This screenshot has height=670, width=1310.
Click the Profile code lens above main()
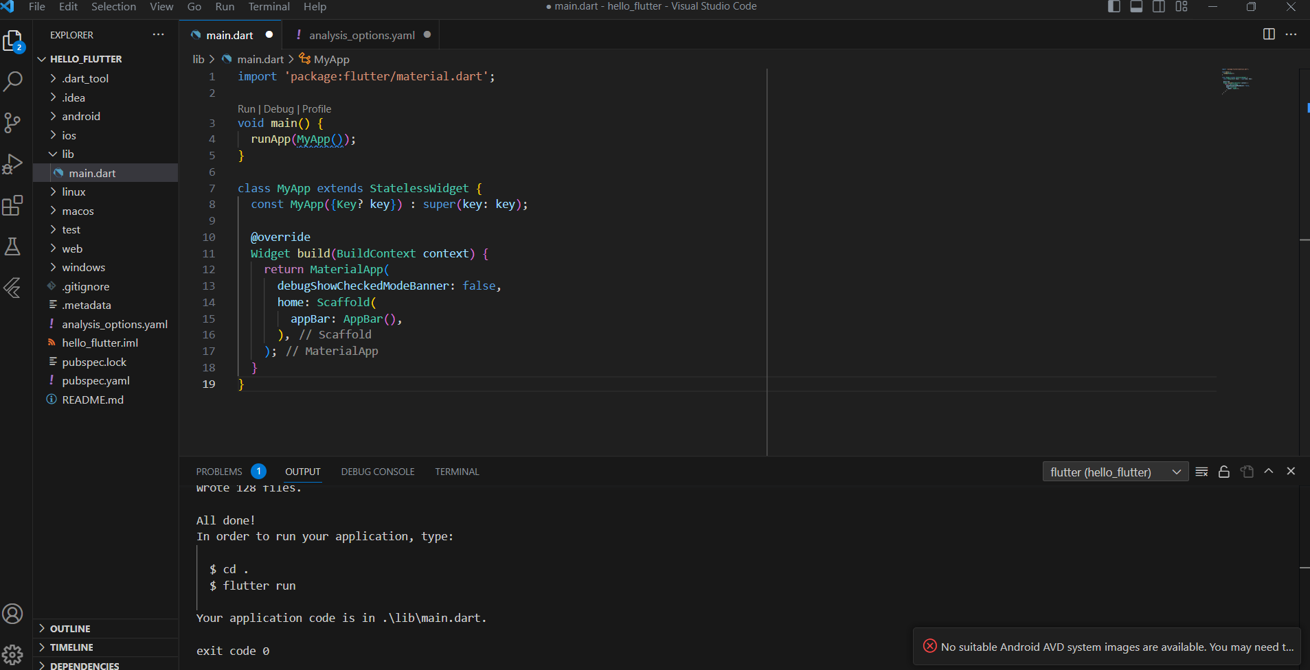[x=317, y=109]
